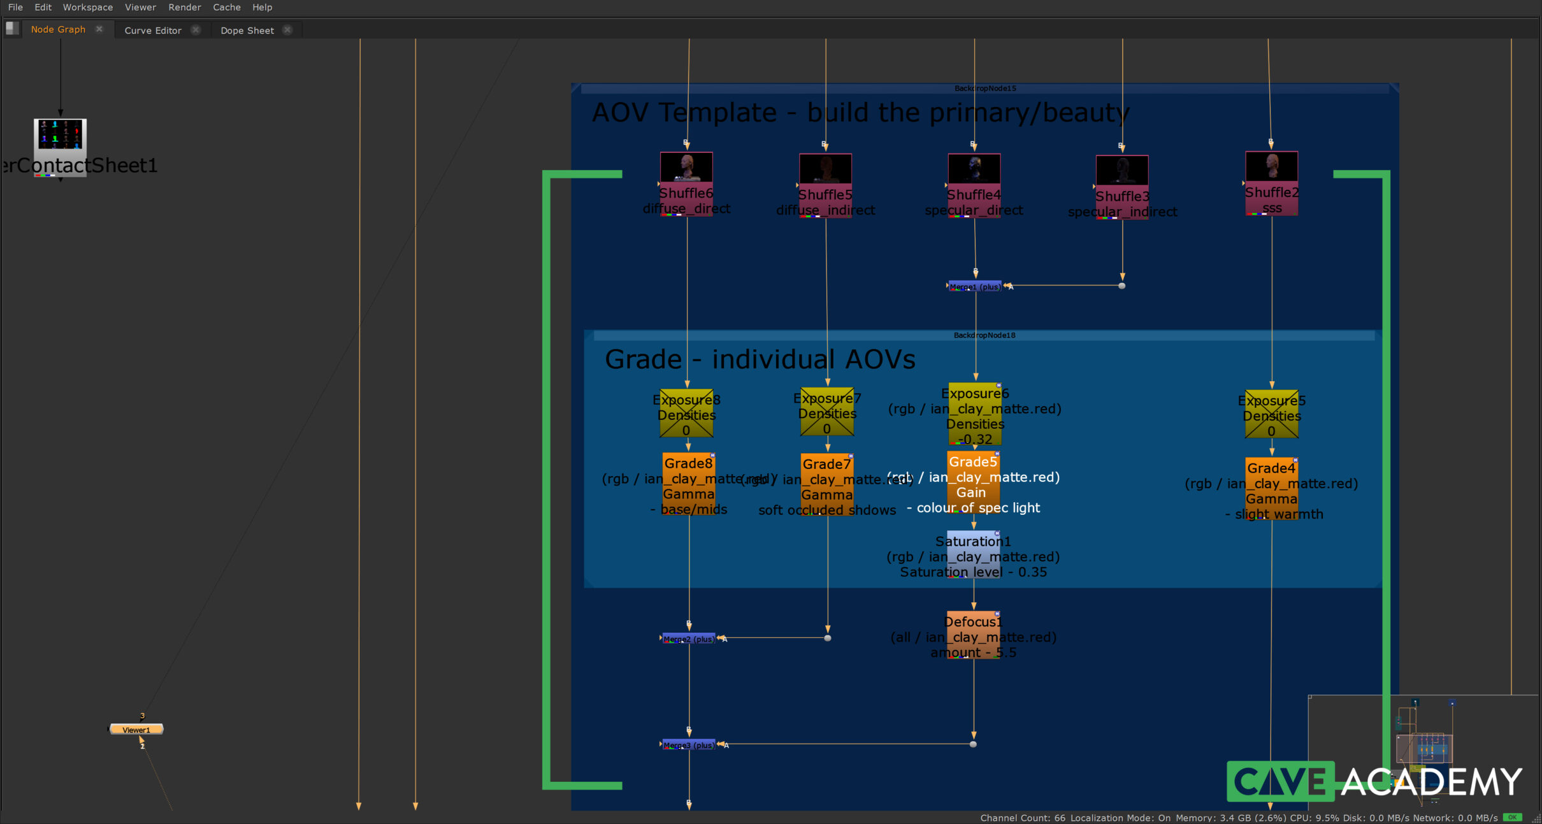1542x824 pixels.
Task: Select the Defocus1 node
Action: [x=972, y=635]
